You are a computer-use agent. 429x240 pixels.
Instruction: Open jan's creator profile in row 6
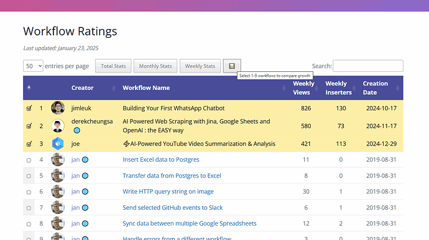(x=75, y=192)
